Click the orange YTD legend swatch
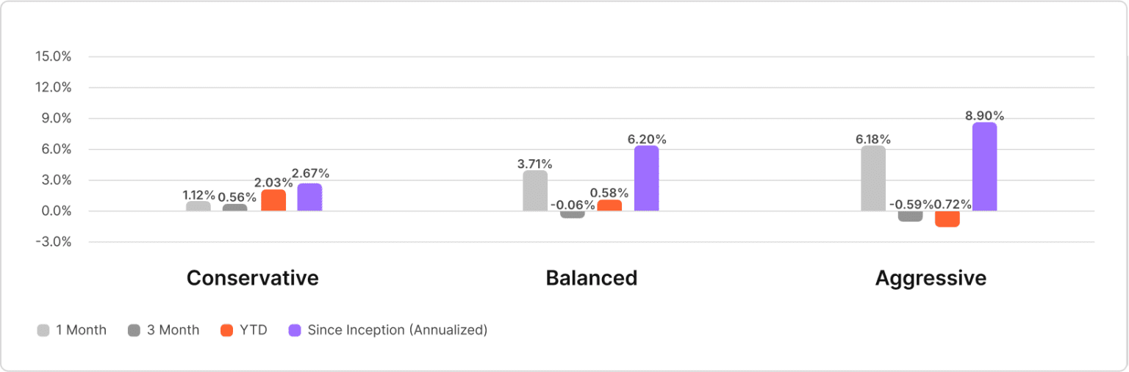1129x372 pixels. pos(227,330)
